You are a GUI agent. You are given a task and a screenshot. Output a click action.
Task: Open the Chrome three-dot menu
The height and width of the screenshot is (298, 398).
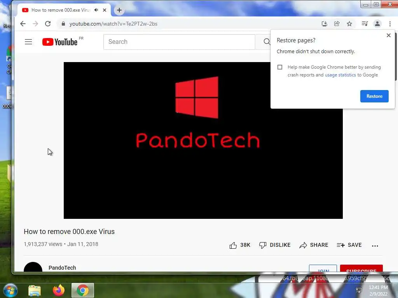click(390, 24)
